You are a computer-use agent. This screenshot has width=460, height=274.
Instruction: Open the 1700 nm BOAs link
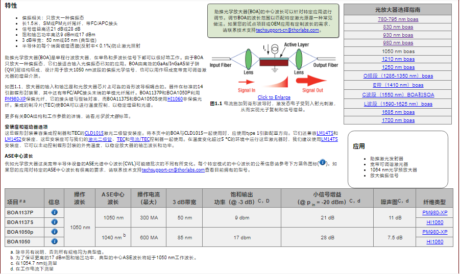coord(398,120)
